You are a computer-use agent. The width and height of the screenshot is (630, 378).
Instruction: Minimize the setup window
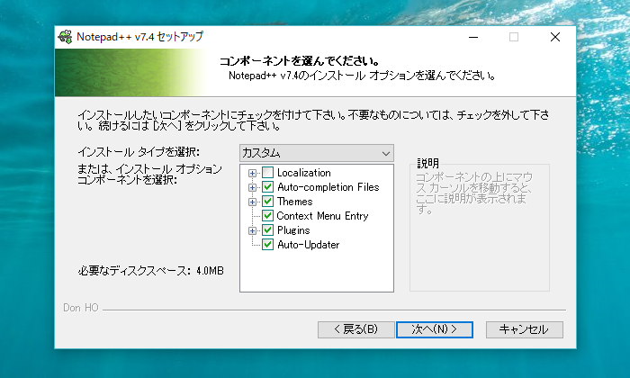click(x=473, y=38)
